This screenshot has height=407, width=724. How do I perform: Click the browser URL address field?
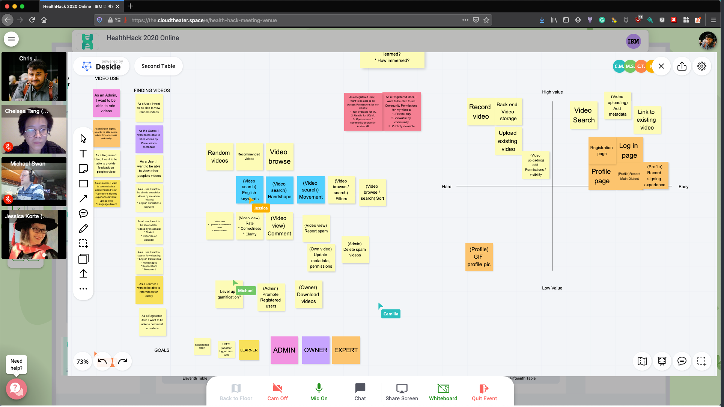(293, 20)
